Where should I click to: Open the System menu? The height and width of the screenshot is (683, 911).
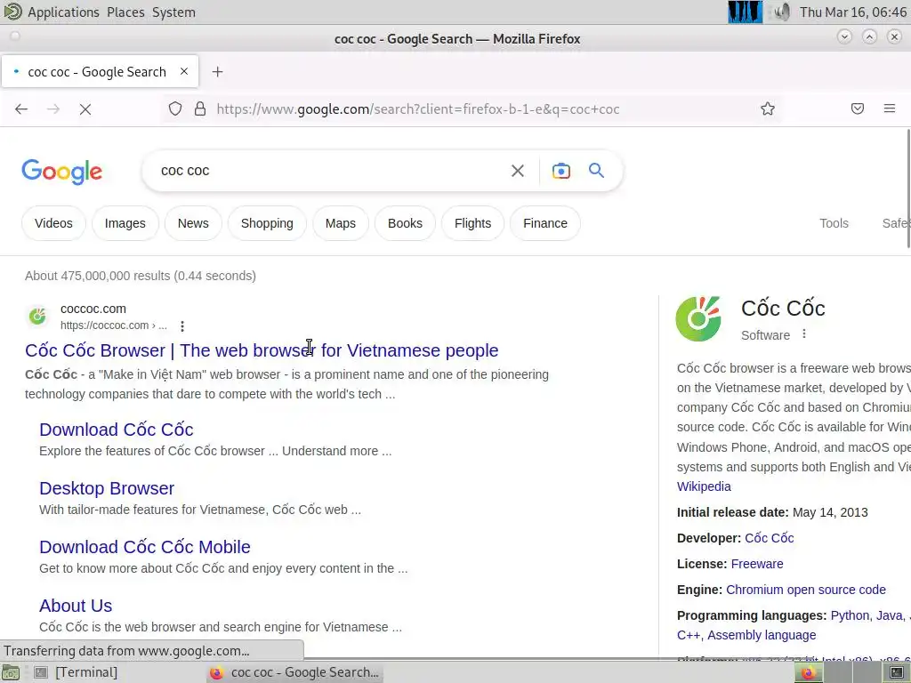click(x=173, y=12)
